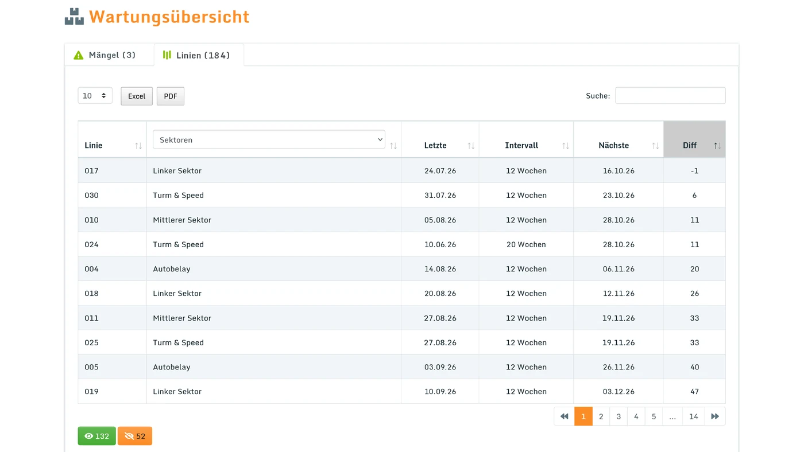The height and width of the screenshot is (452, 804).
Task: Show the 52 hidden lines toggle
Action: point(135,436)
